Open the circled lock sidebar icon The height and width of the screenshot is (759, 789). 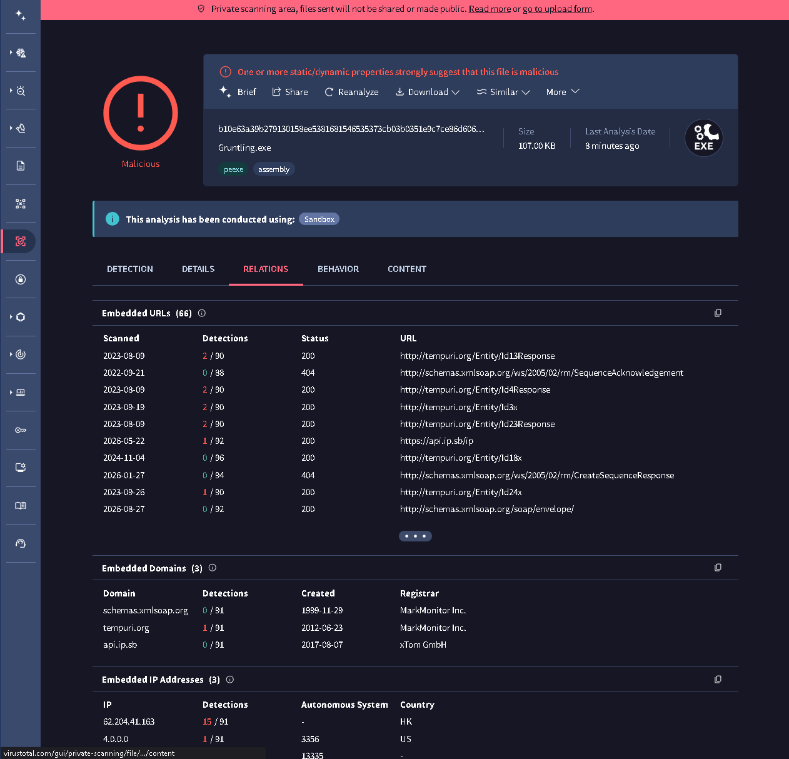21,279
